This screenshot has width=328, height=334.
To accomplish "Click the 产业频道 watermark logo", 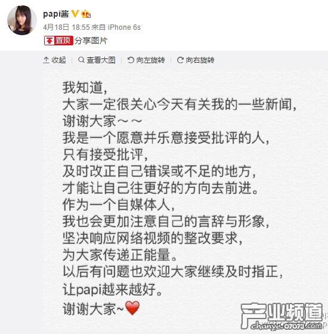I will 282,313.
